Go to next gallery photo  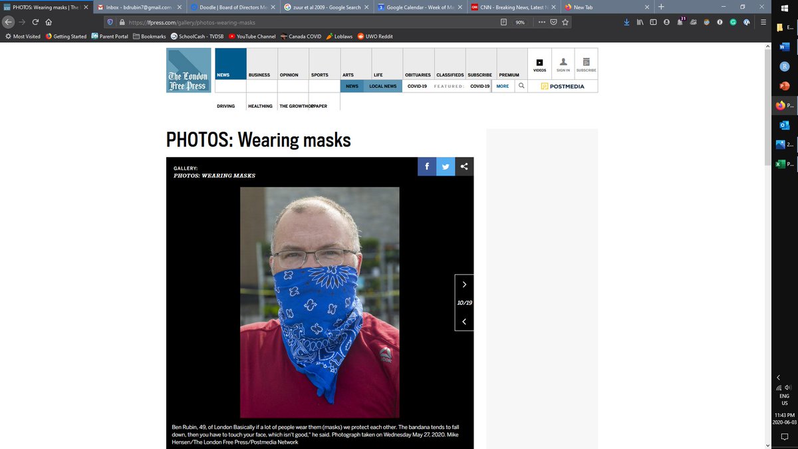point(464,284)
